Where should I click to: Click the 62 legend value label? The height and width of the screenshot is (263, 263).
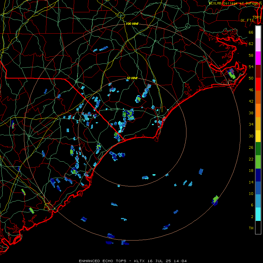[x=251, y=44]
